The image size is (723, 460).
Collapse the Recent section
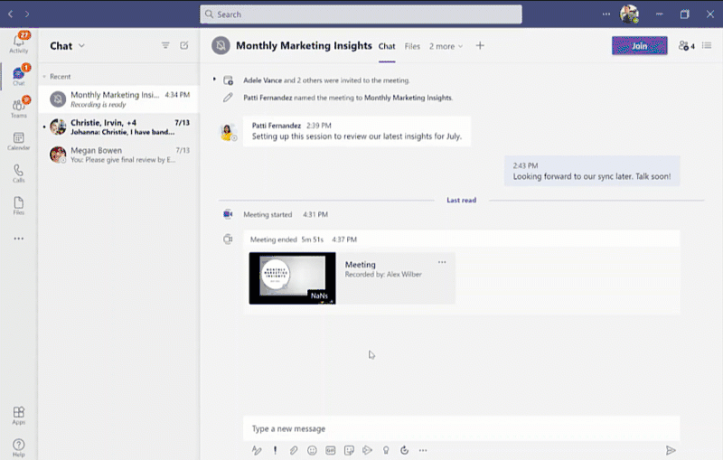(x=44, y=77)
